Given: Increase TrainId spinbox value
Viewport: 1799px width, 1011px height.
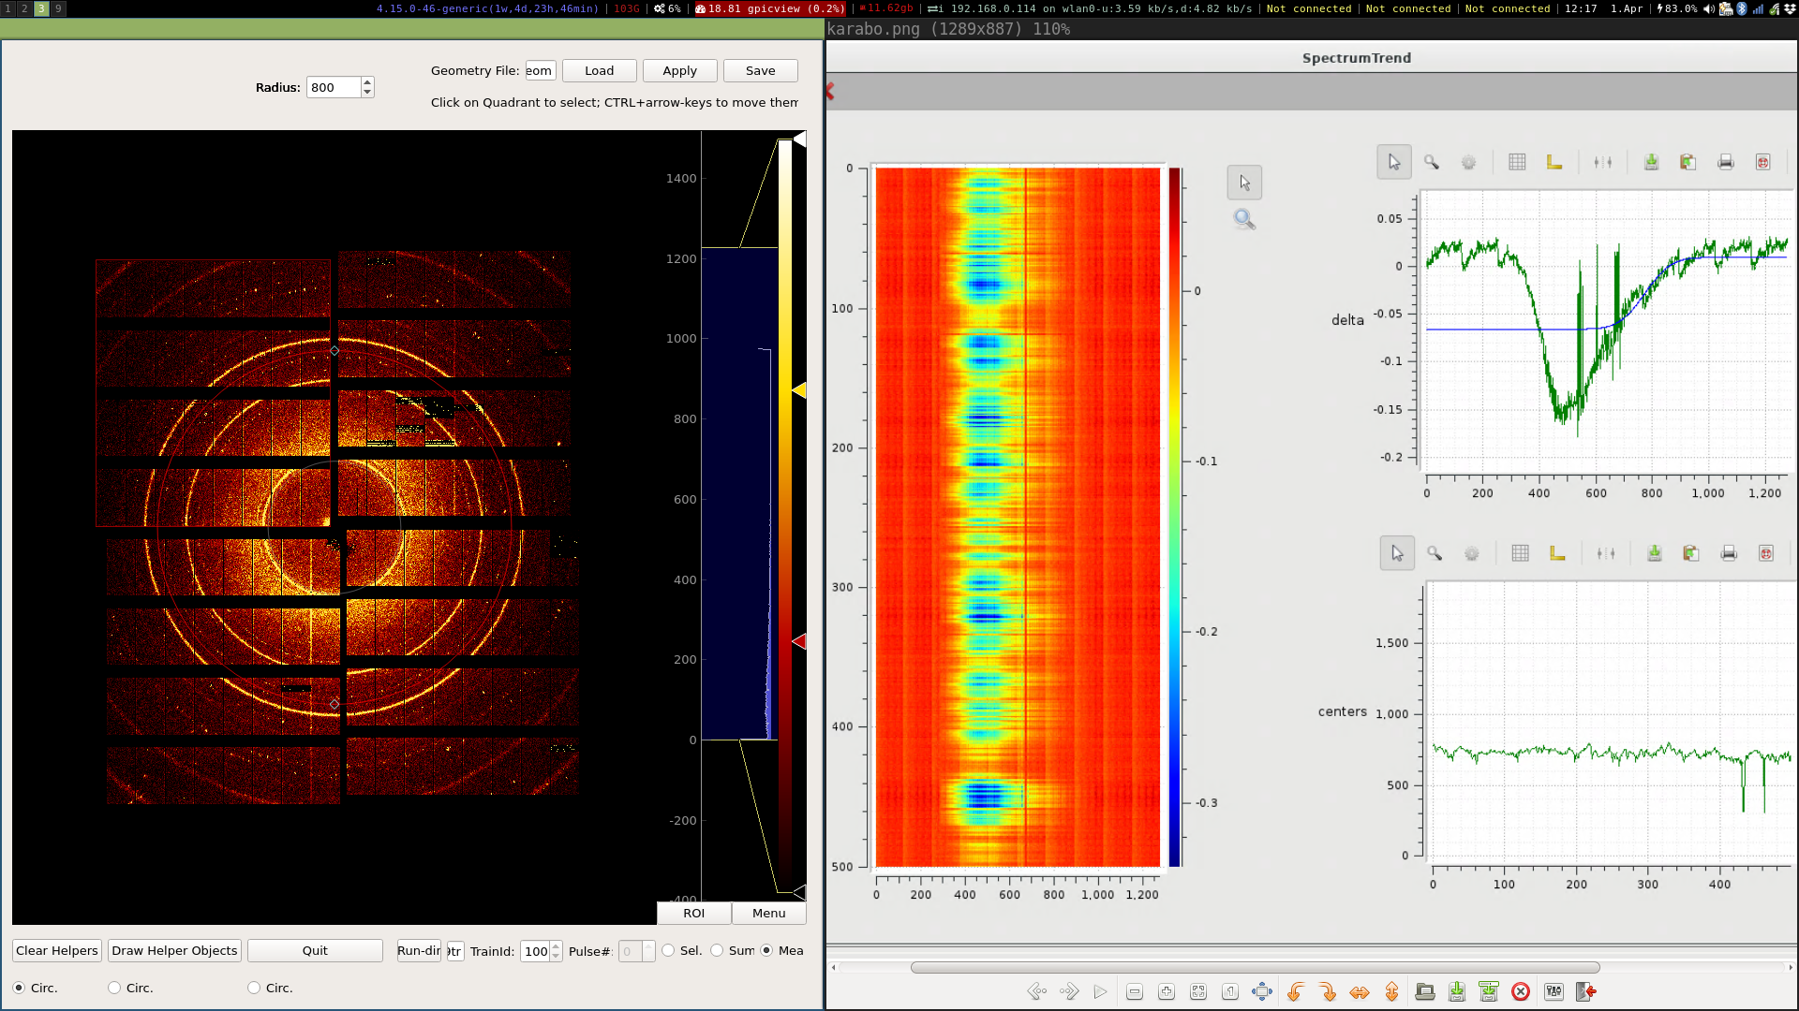Looking at the screenshot, I should pyautogui.click(x=556, y=946).
